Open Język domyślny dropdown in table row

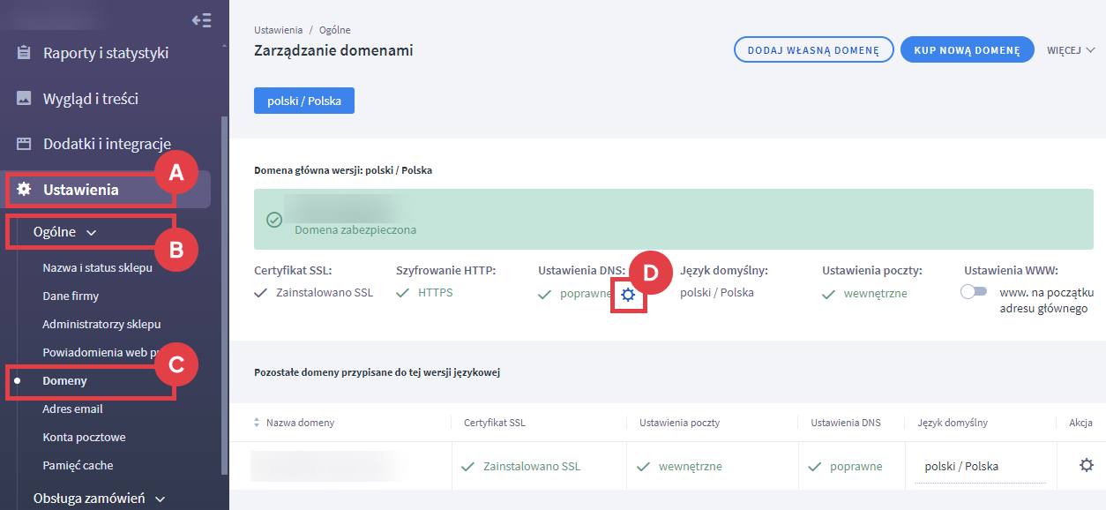[981, 466]
